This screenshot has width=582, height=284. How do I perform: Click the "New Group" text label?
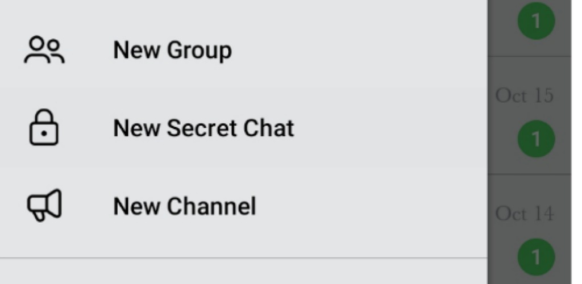(x=173, y=50)
